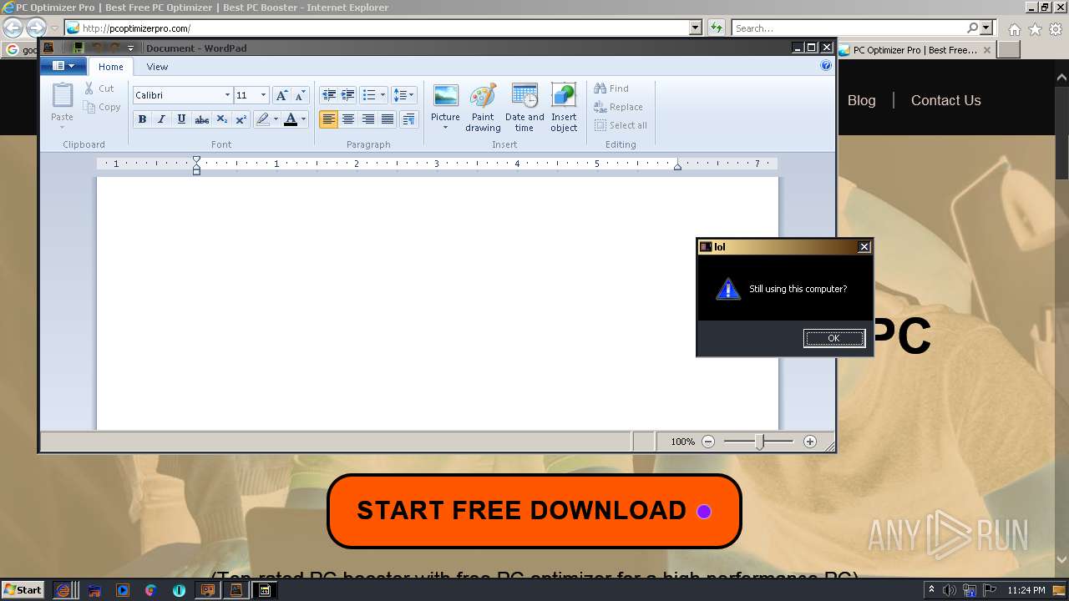Open the Internet Explorer Tools gear icon
The height and width of the screenshot is (601, 1069).
click(1056, 29)
